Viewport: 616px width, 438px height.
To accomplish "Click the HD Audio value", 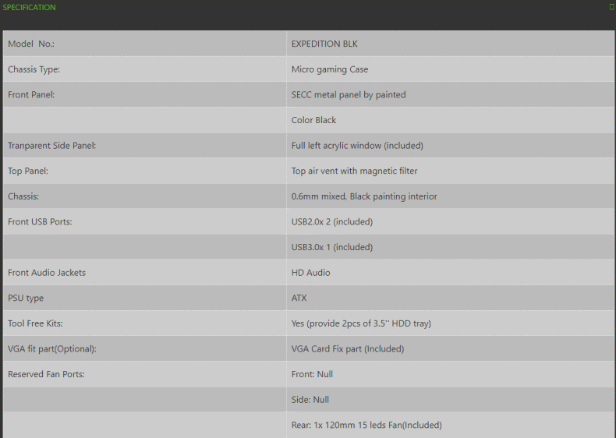I will tap(311, 273).
